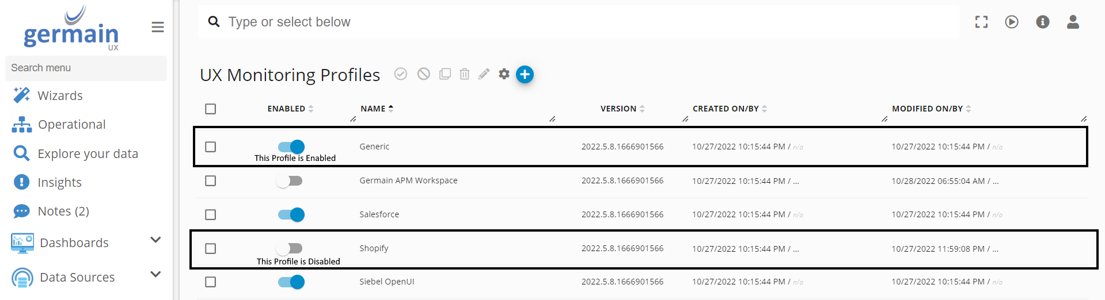Sort the table by Version column

(x=618, y=109)
